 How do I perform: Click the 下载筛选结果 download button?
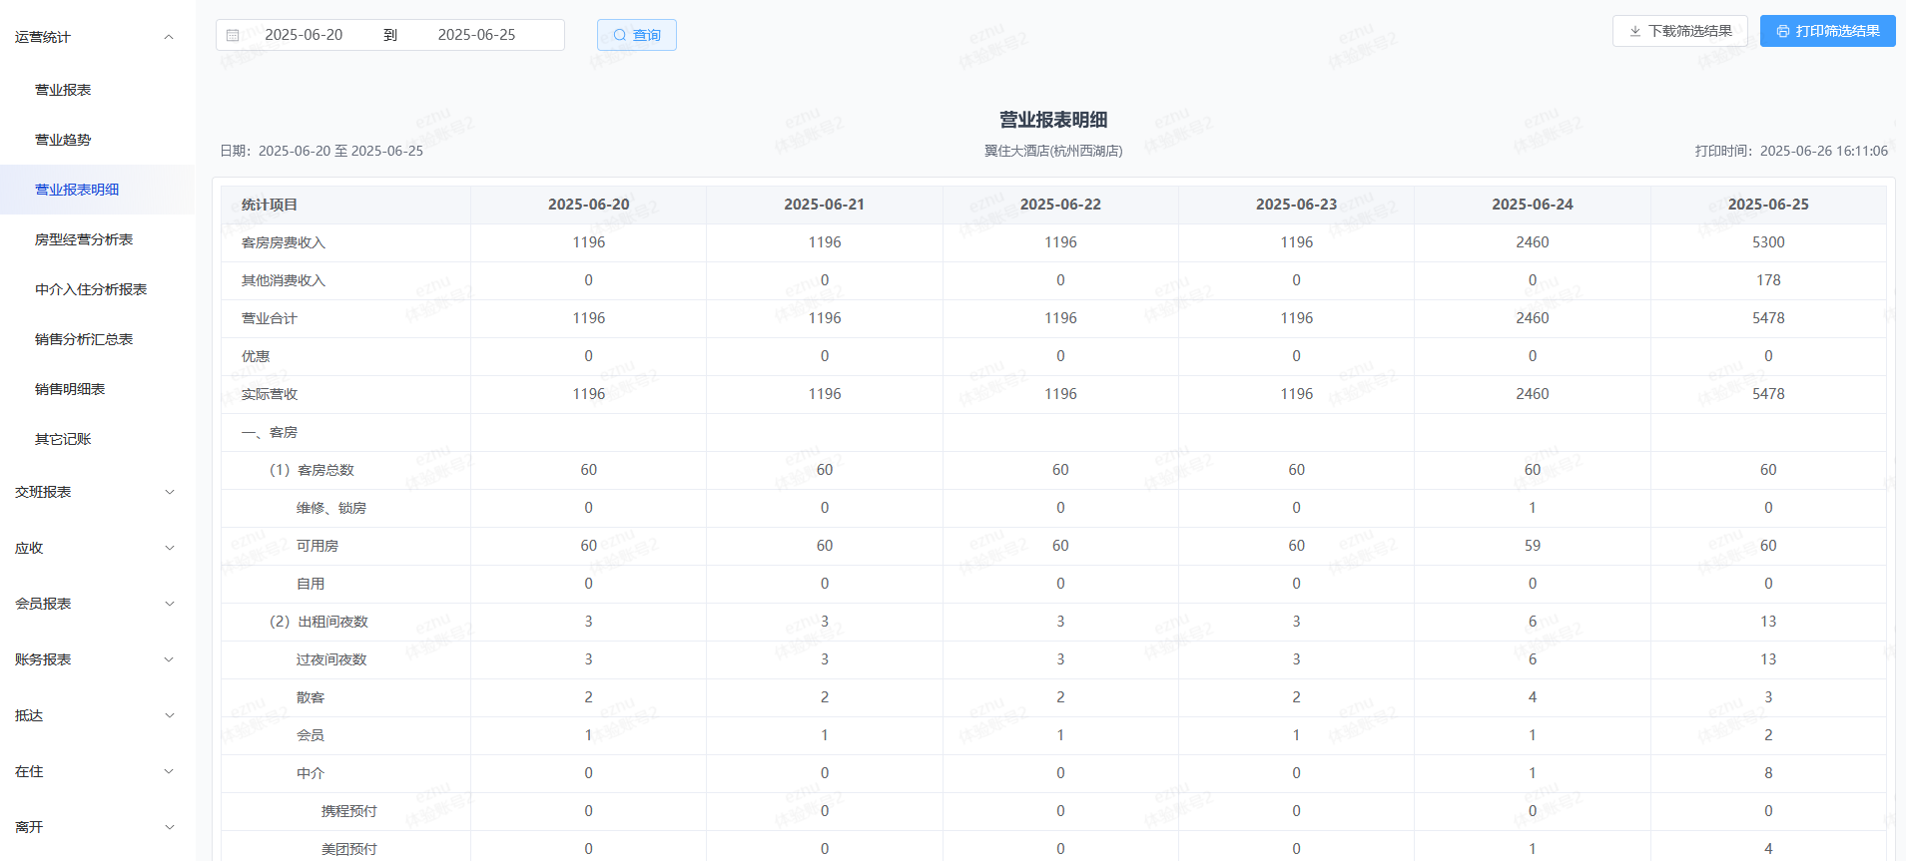tap(1680, 31)
